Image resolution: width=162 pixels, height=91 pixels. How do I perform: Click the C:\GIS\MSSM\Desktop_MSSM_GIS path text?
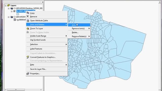(x=28, y=8)
